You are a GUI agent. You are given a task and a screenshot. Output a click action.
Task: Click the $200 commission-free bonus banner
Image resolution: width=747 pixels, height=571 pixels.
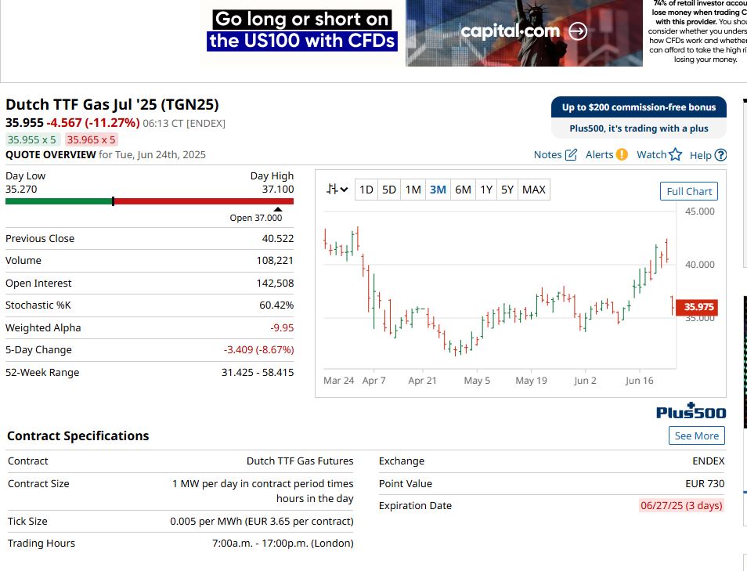[638, 107]
